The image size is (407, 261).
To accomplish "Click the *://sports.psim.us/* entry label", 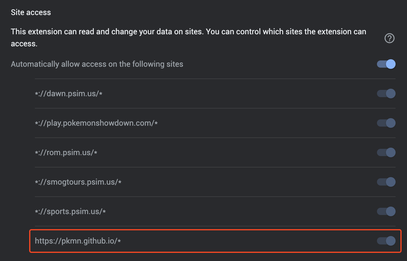I will coord(70,212).
